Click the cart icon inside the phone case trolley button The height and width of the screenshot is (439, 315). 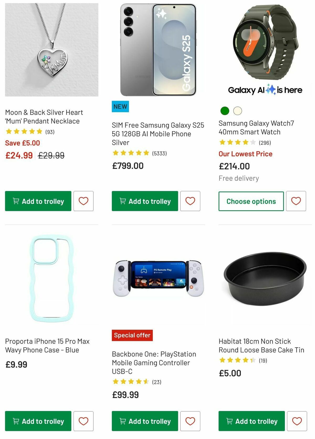(16, 421)
